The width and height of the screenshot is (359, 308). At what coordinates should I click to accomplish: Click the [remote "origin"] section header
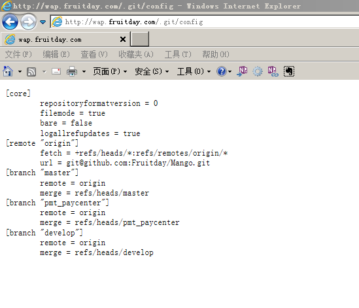click(43, 143)
